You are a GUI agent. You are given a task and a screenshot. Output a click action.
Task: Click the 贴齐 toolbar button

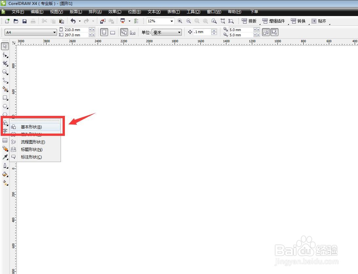(319, 21)
